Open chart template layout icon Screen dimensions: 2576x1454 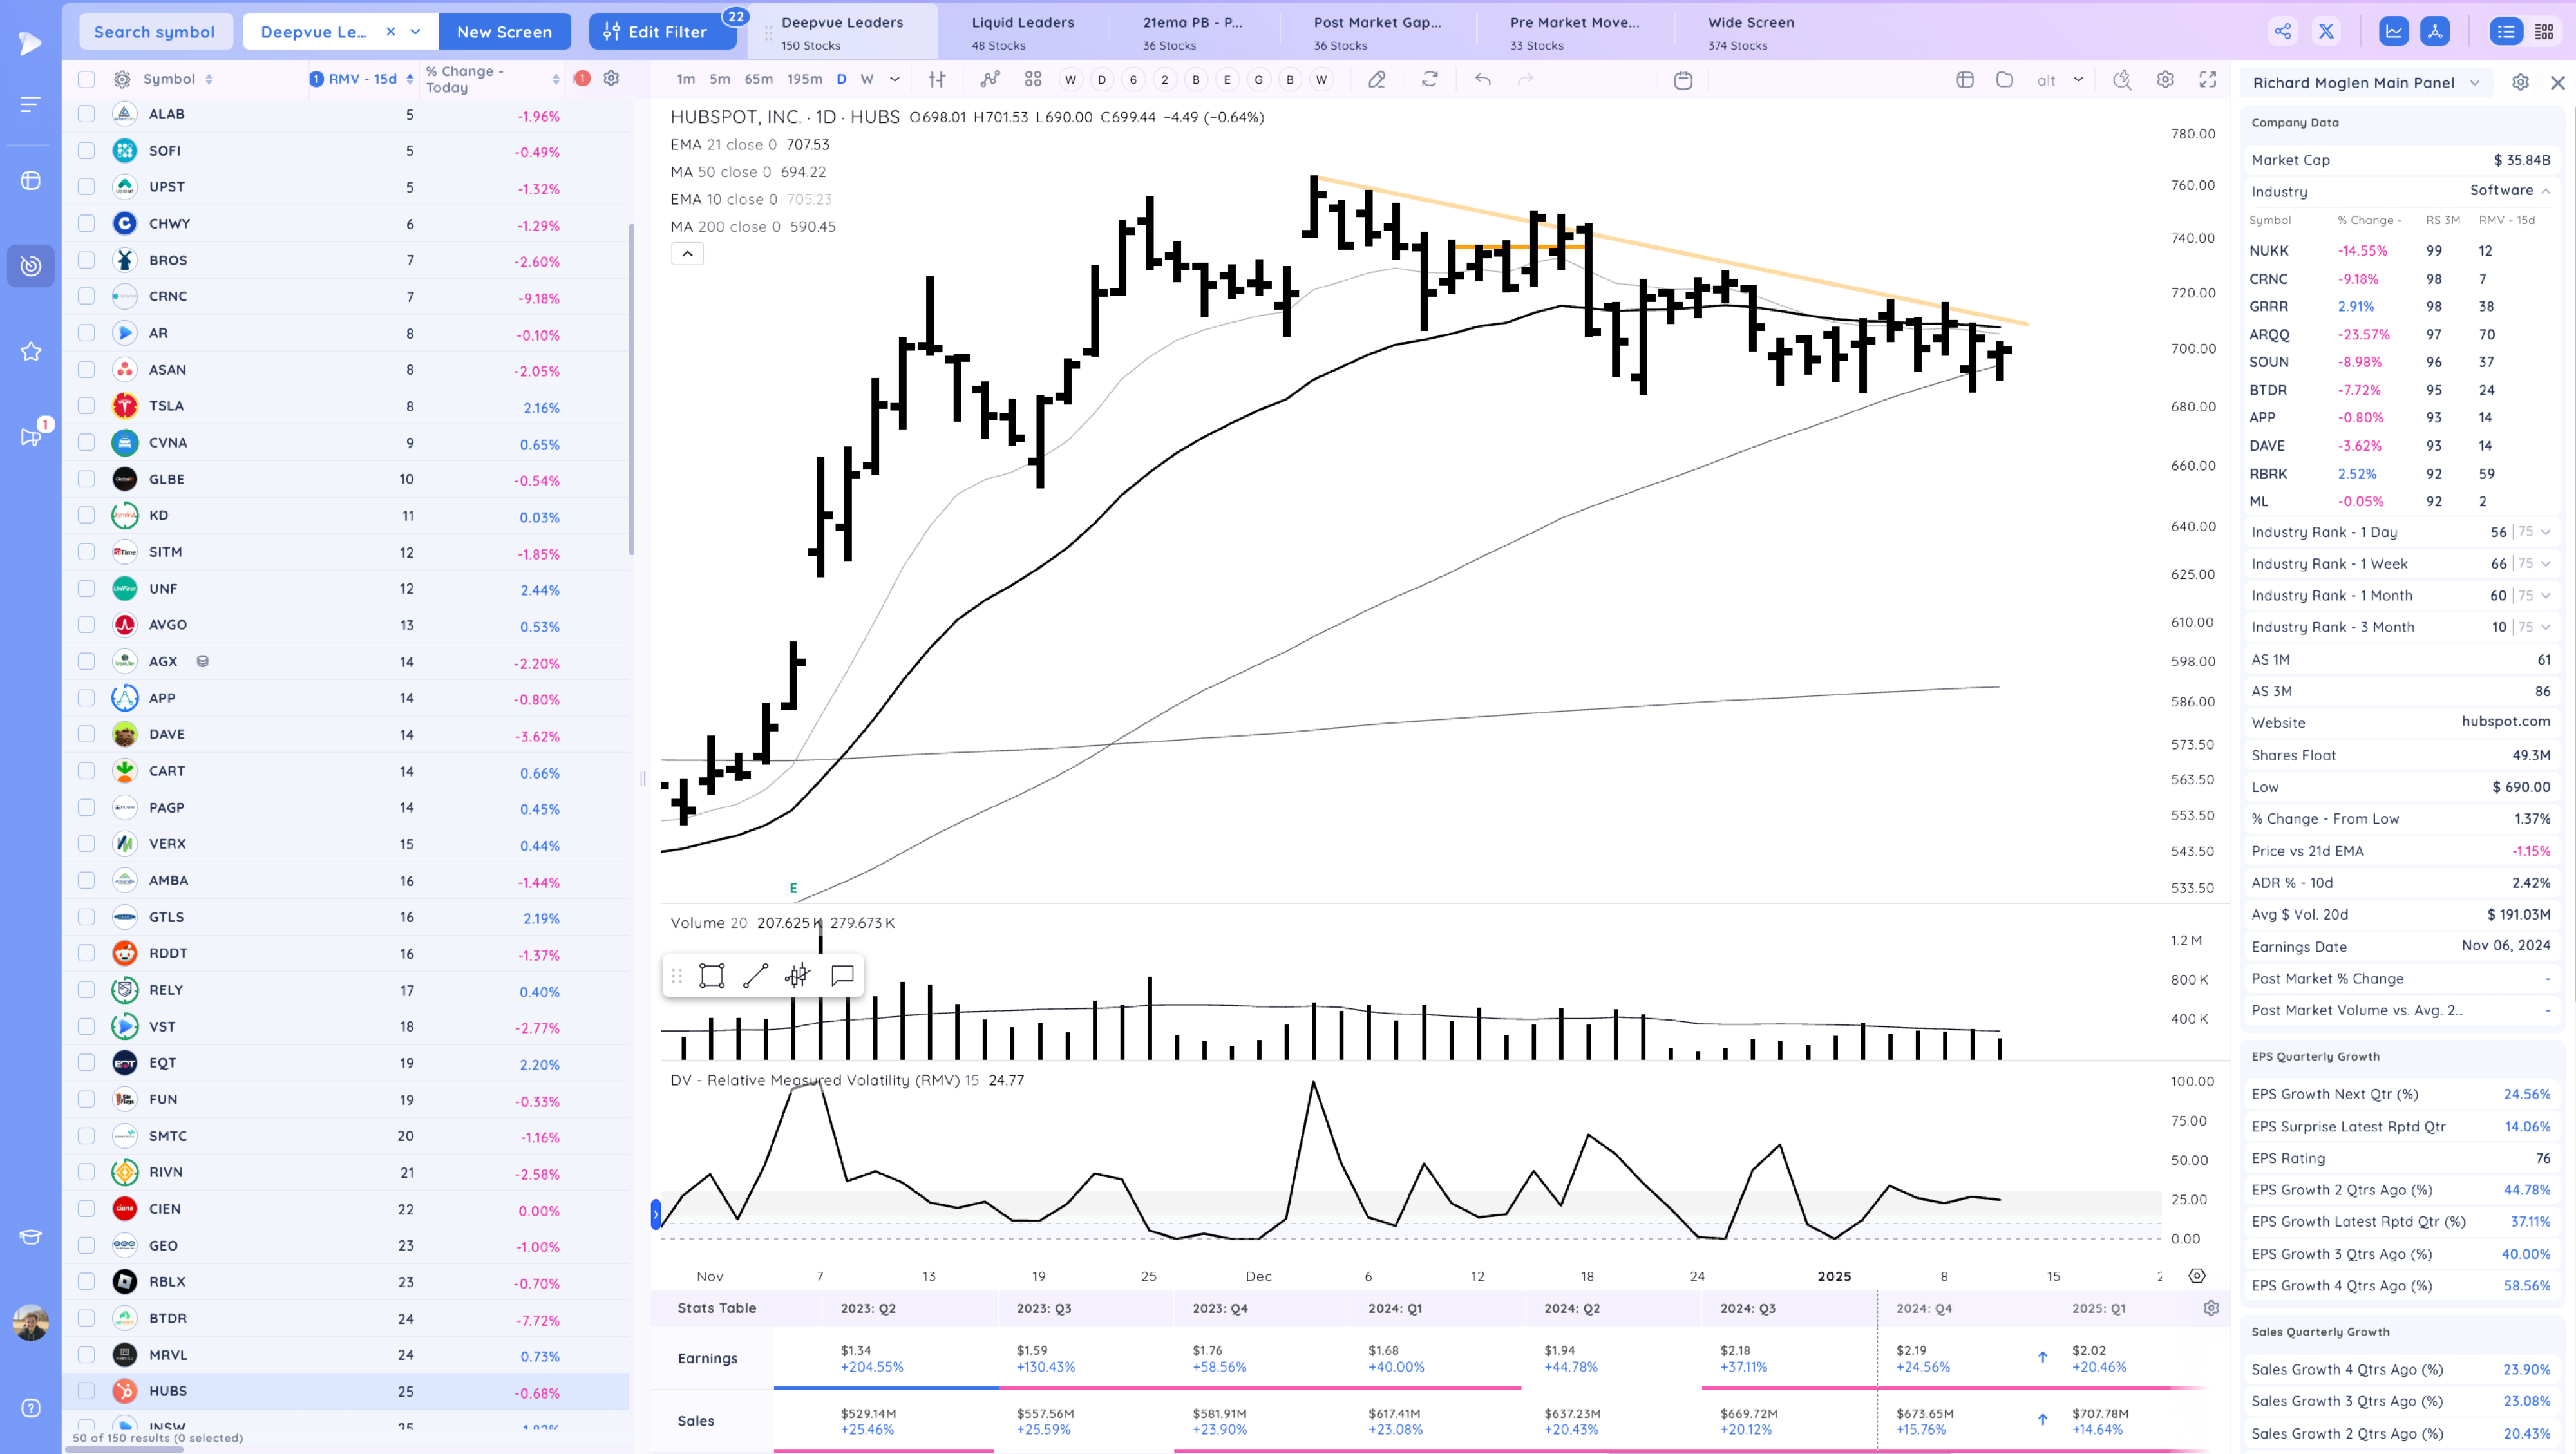[x=1965, y=79]
